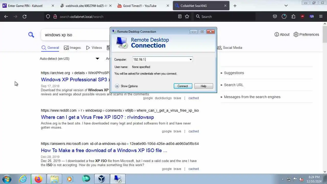Show hidden tray icons arrow
The image size is (327, 184).
283,179
